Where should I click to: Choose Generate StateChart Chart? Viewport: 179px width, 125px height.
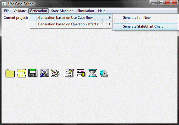(143, 26)
